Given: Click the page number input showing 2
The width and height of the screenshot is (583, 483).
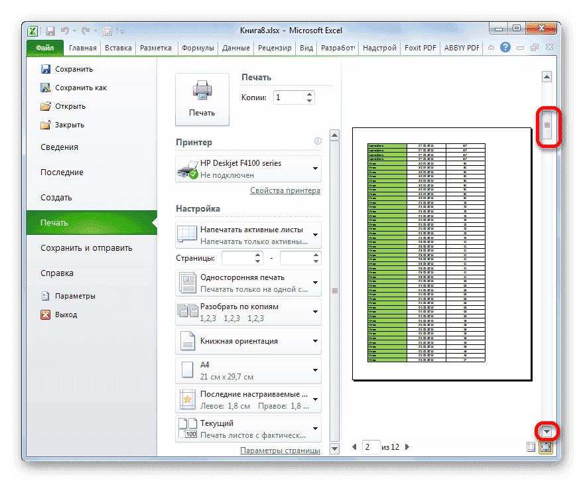Looking at the screenshot, I should coord(370,447).
